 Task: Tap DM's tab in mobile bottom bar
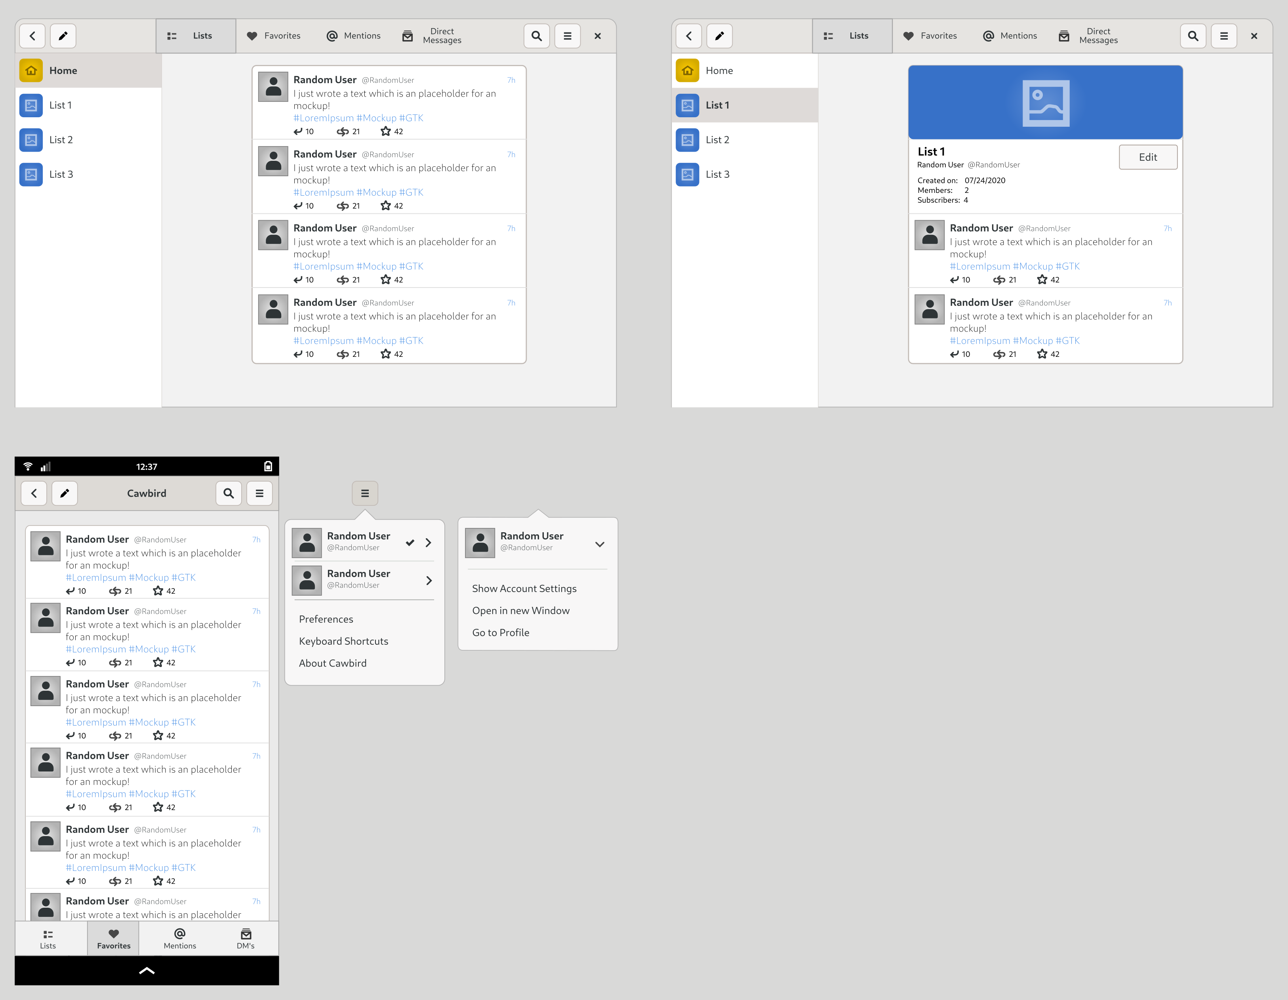[x=246, y=939]
